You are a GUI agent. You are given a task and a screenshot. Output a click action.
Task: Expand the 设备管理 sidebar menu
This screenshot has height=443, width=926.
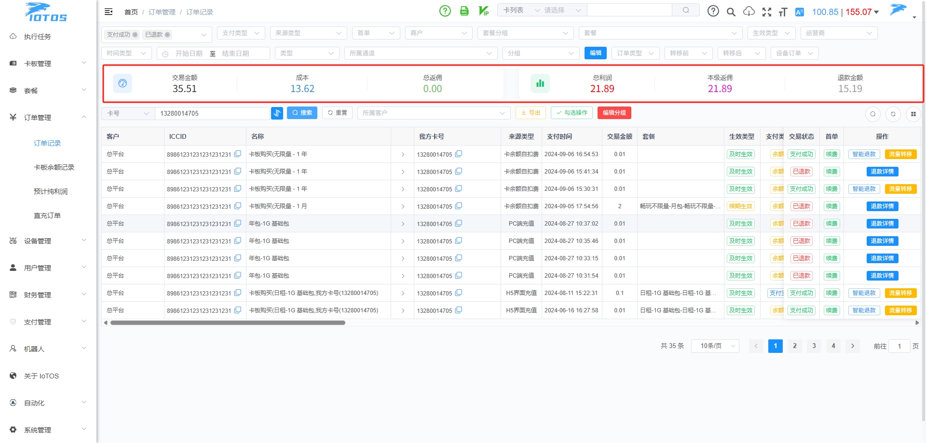point(48,241)
